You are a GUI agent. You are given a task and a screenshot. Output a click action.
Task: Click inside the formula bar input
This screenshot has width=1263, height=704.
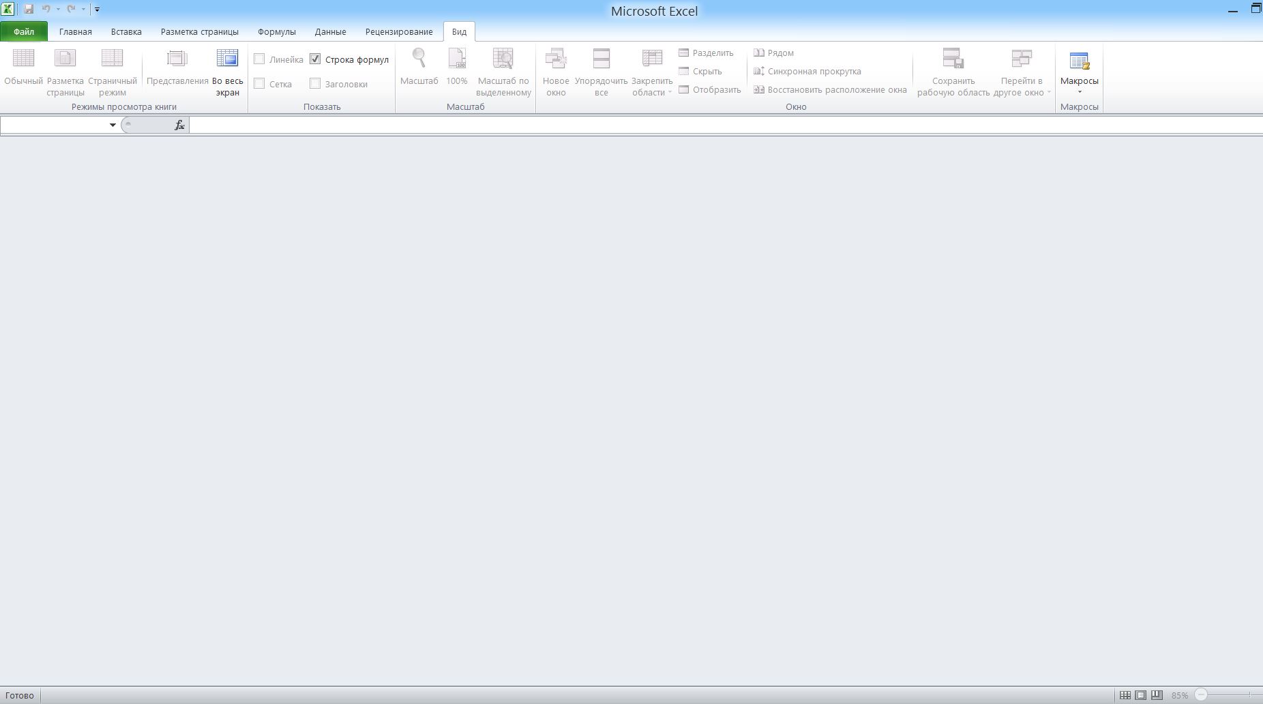726,125
